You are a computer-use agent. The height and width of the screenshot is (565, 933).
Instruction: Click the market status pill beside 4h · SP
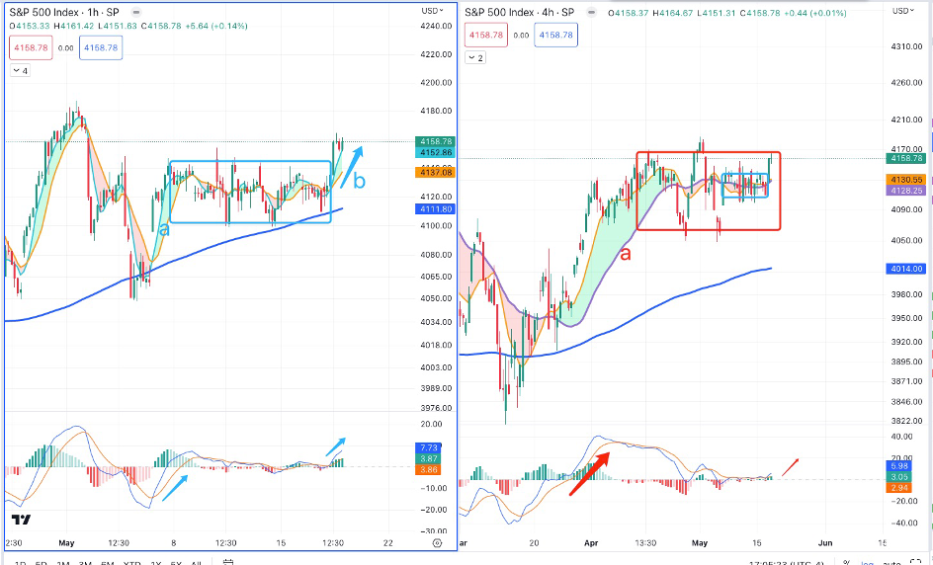(591, 12)
